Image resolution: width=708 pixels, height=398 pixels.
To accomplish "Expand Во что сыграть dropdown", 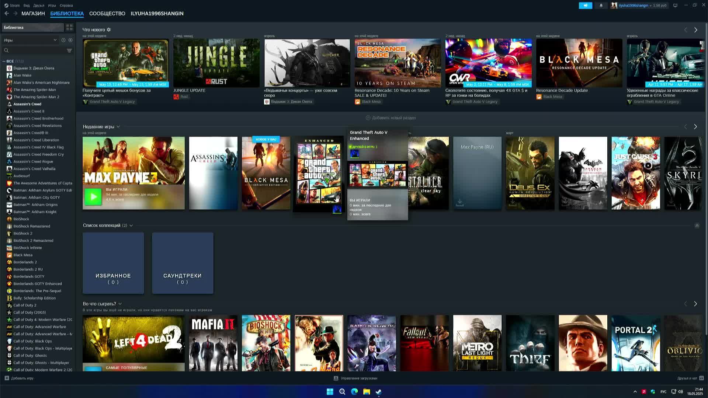I will click(x=120, y=304).
